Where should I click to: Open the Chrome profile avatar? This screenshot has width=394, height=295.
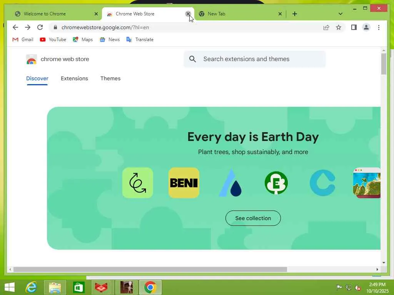(x=366, y=27)
